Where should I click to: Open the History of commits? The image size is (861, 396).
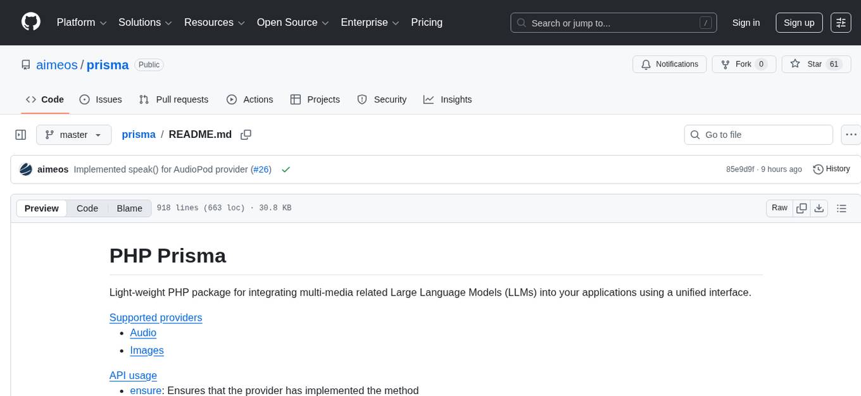pos(831,169)
